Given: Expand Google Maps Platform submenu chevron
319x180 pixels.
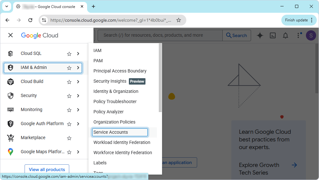Looking at the screenshot, I should point(78,152).
